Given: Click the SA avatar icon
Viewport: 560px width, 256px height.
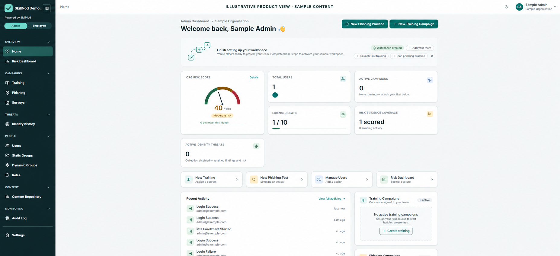Looking at the screenshot, I should pyautogui.click(x=519, y=7).
